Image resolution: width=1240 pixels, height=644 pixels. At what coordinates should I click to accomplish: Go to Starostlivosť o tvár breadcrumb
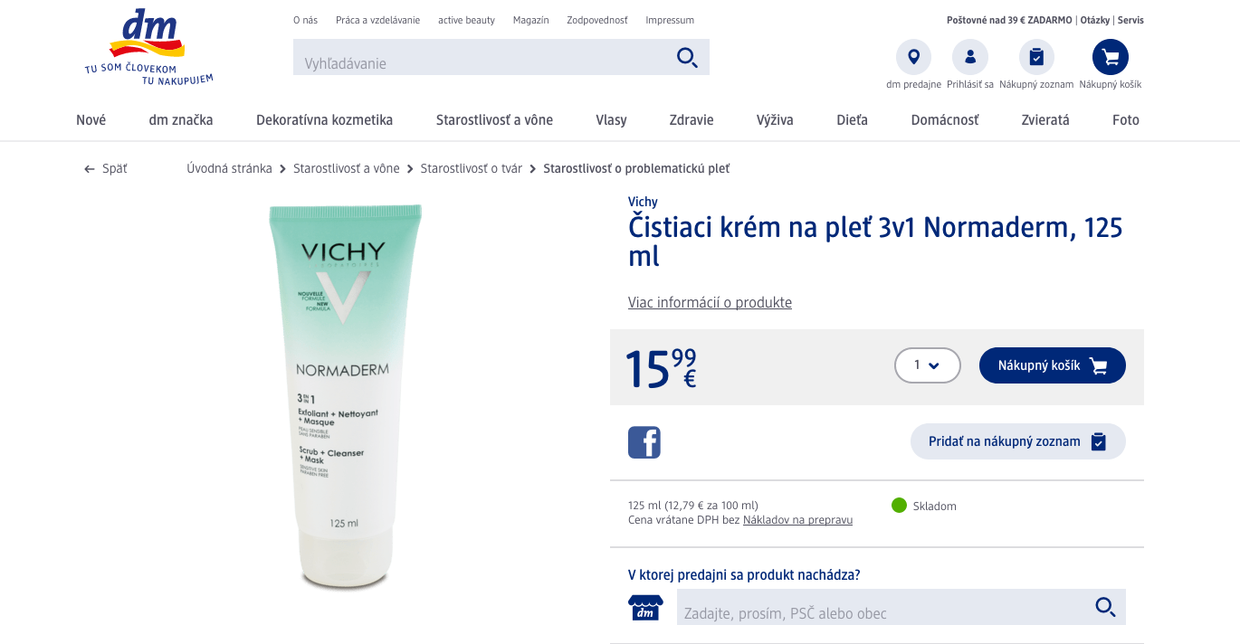[x=471, y=168]
